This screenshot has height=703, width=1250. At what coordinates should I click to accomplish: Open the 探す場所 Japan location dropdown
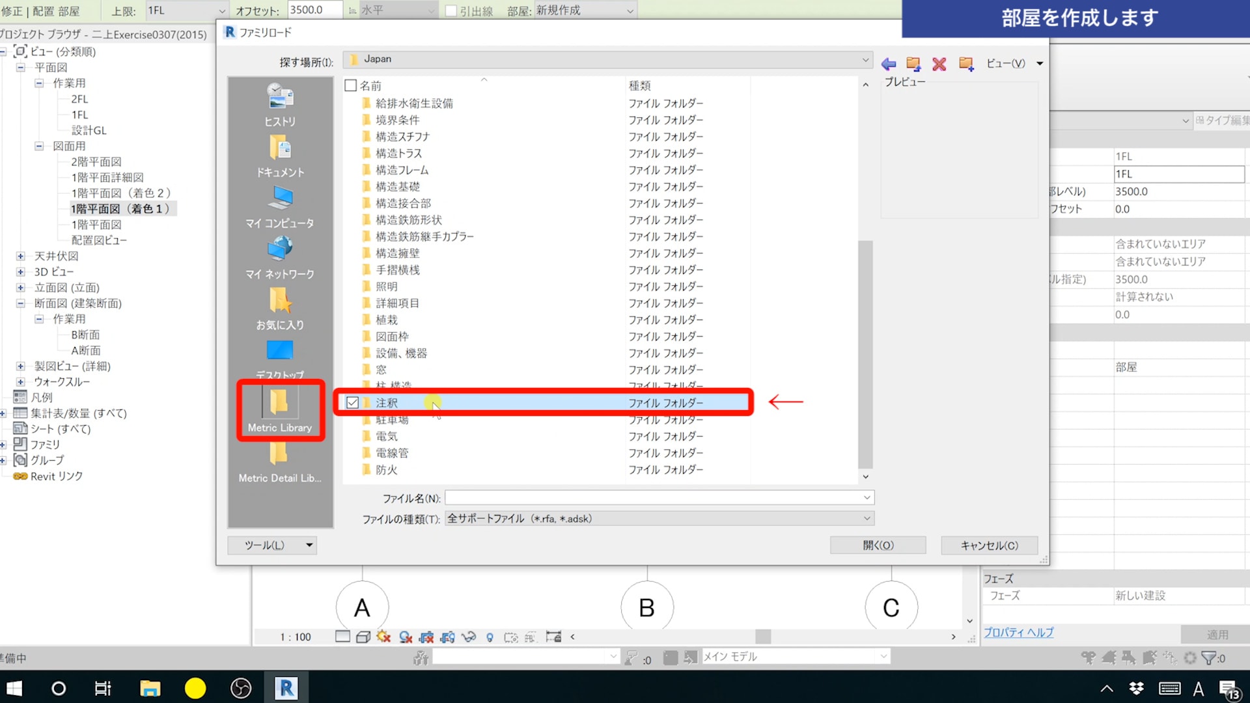(865, 59)
